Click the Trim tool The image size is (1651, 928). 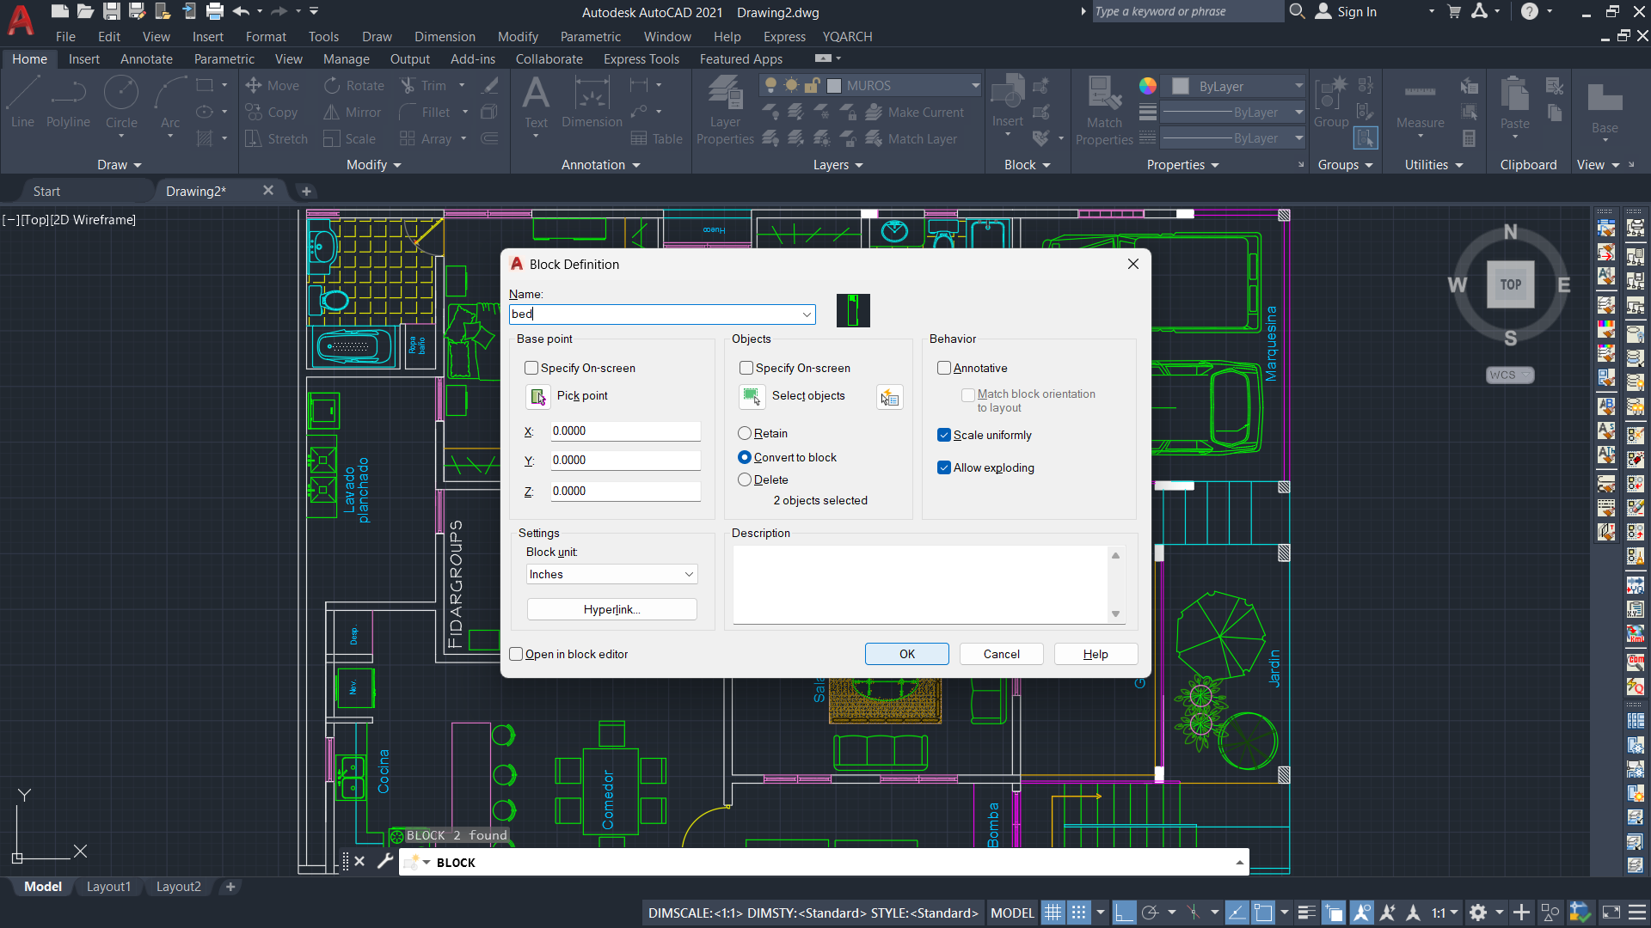[423, 86]
